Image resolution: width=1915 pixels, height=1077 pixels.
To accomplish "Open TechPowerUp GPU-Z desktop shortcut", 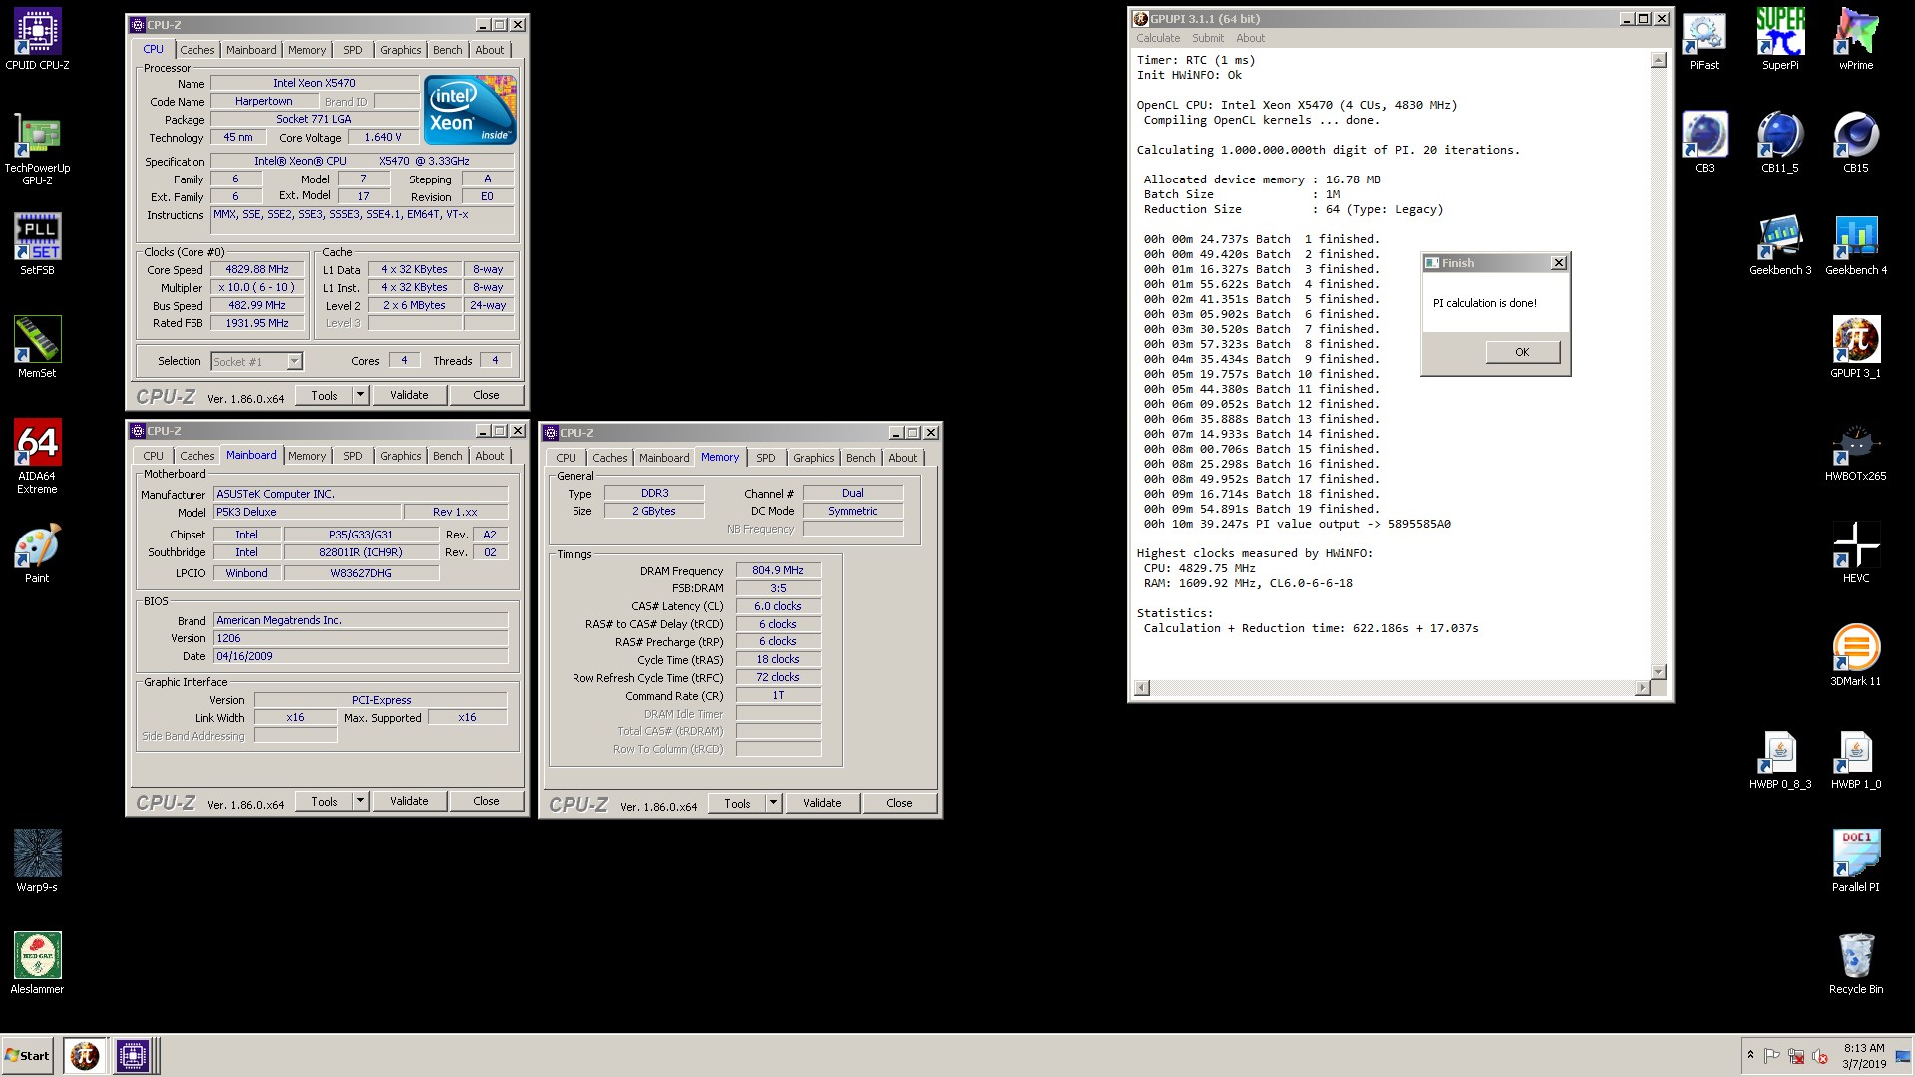I will [x=37, y=150].
